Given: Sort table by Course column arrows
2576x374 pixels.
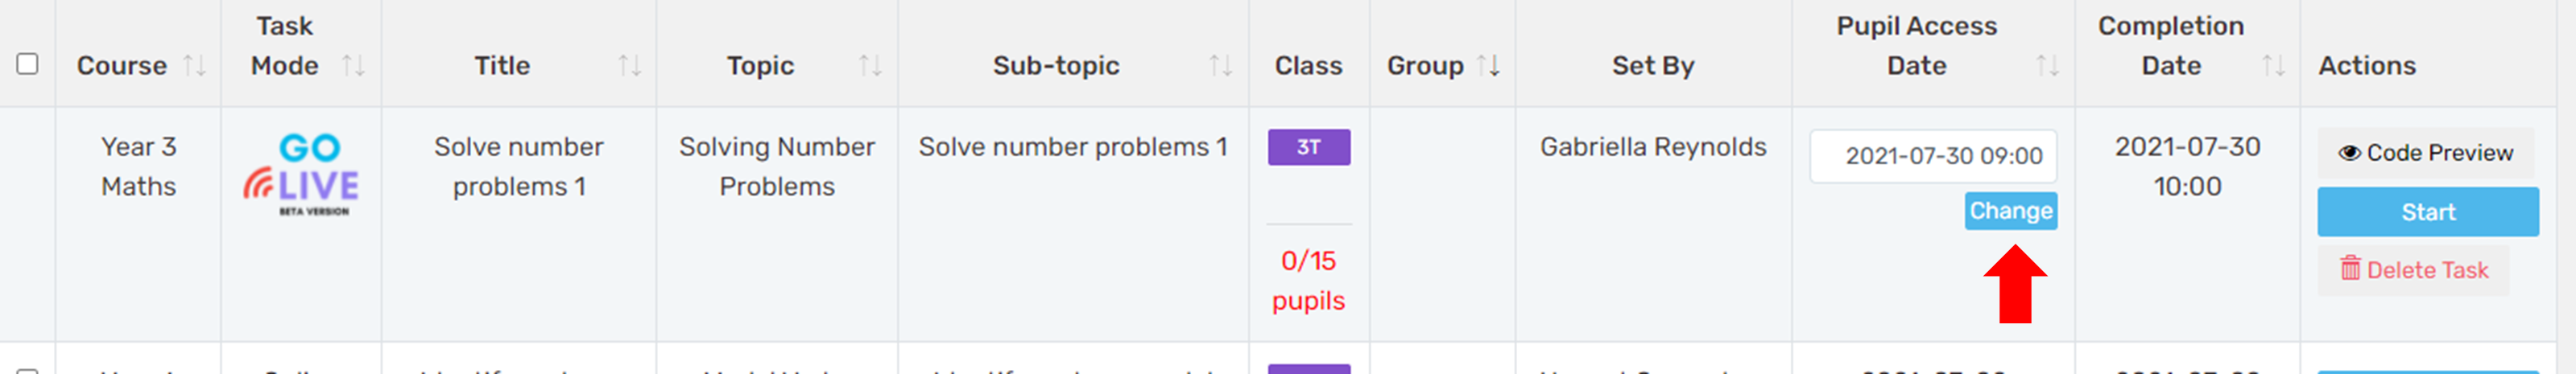Looking at the screenshot, I should click(x=195, y=66).
